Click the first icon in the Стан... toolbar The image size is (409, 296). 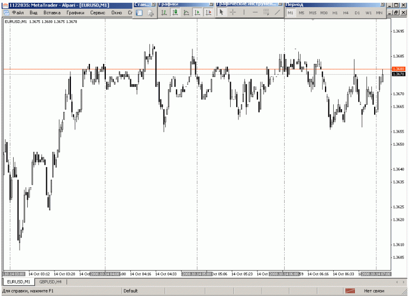click(139, 13)
